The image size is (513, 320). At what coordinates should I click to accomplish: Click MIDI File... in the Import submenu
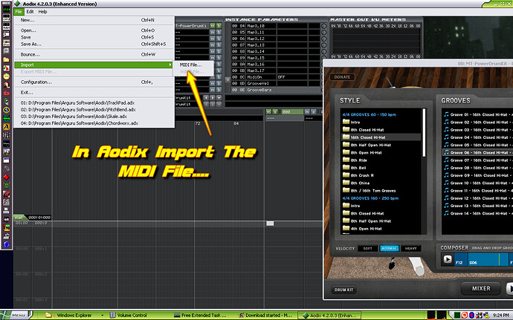coord(190,65)
